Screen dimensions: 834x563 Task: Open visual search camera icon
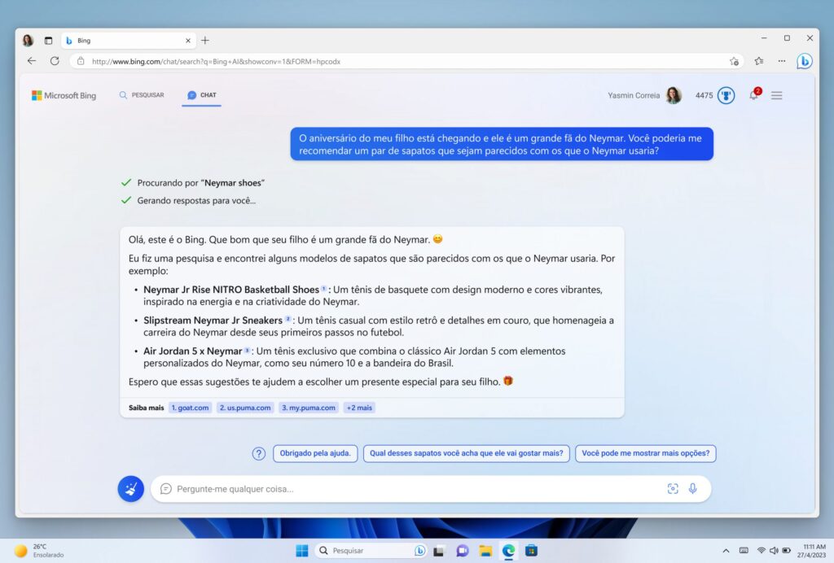[x=673, y=489]
